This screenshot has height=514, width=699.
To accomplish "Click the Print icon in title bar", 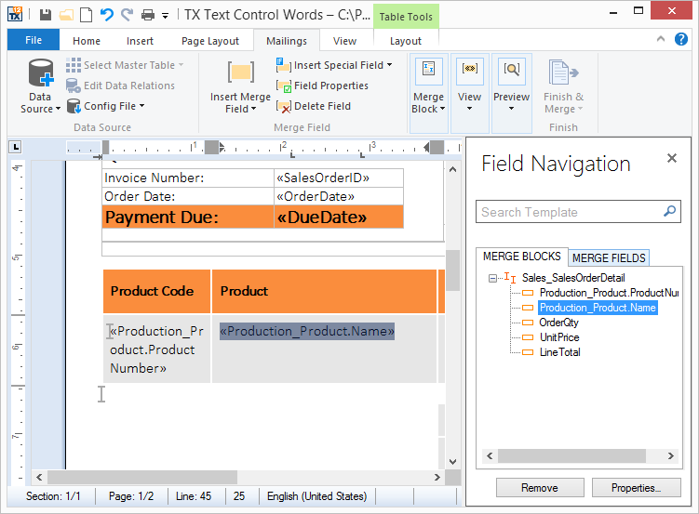I will point(147,15).
